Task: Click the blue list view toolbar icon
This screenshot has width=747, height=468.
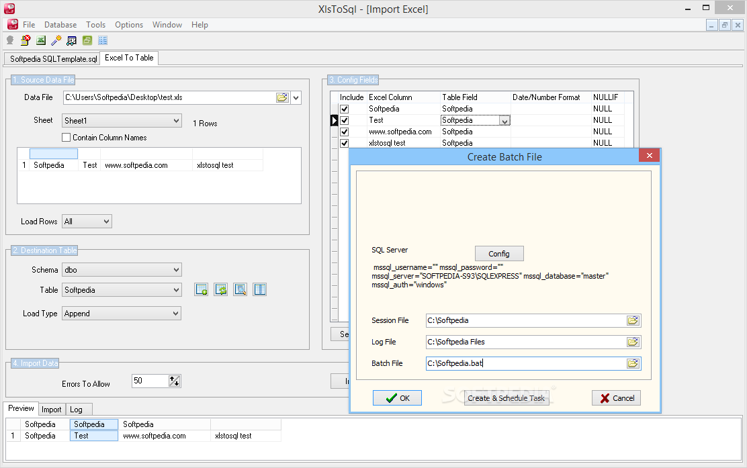Action: tap(102, 40)
